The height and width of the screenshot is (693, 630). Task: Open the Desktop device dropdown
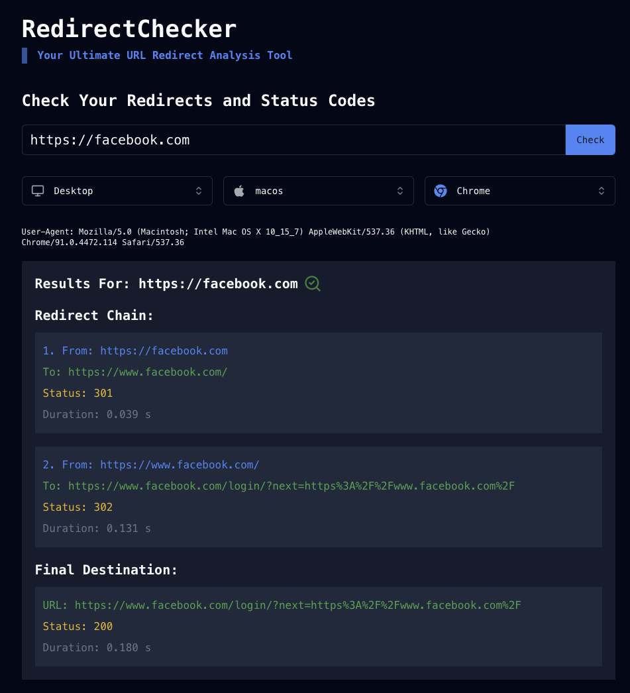(117, 191)
